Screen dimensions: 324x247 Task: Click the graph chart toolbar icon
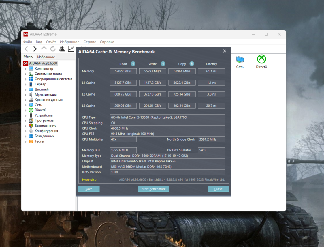click(x=71, y=49)
